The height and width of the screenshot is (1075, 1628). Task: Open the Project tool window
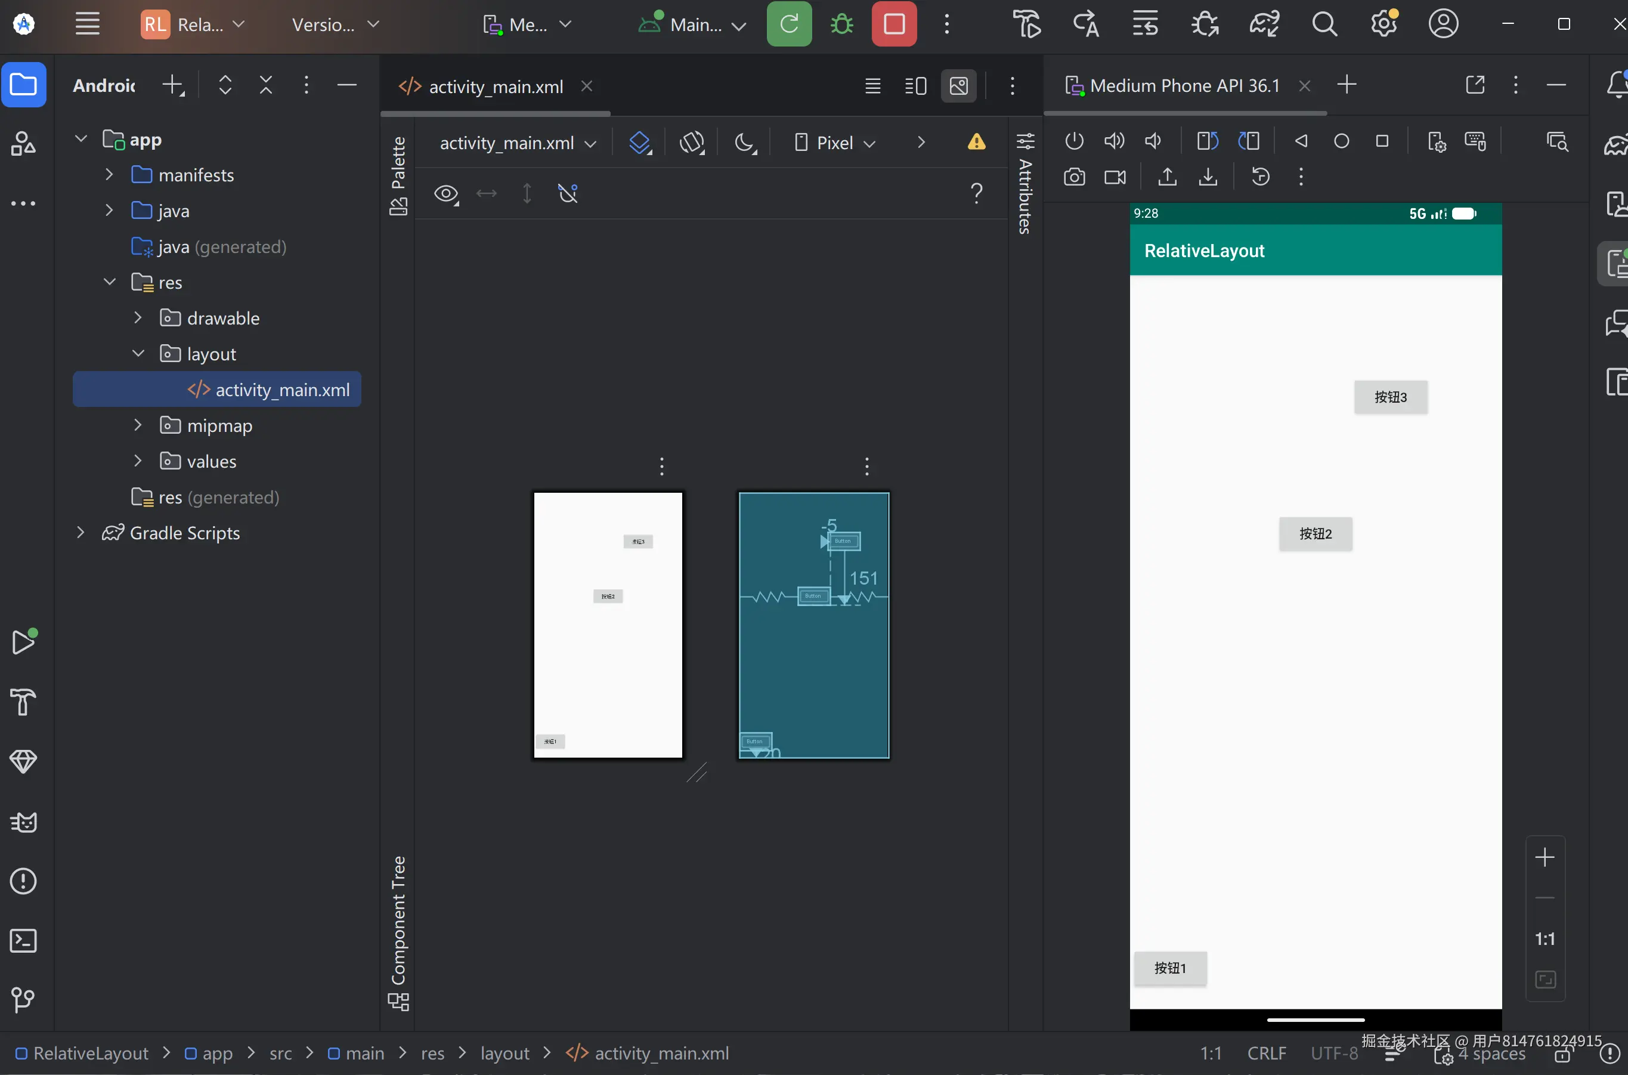pos(23,85)
